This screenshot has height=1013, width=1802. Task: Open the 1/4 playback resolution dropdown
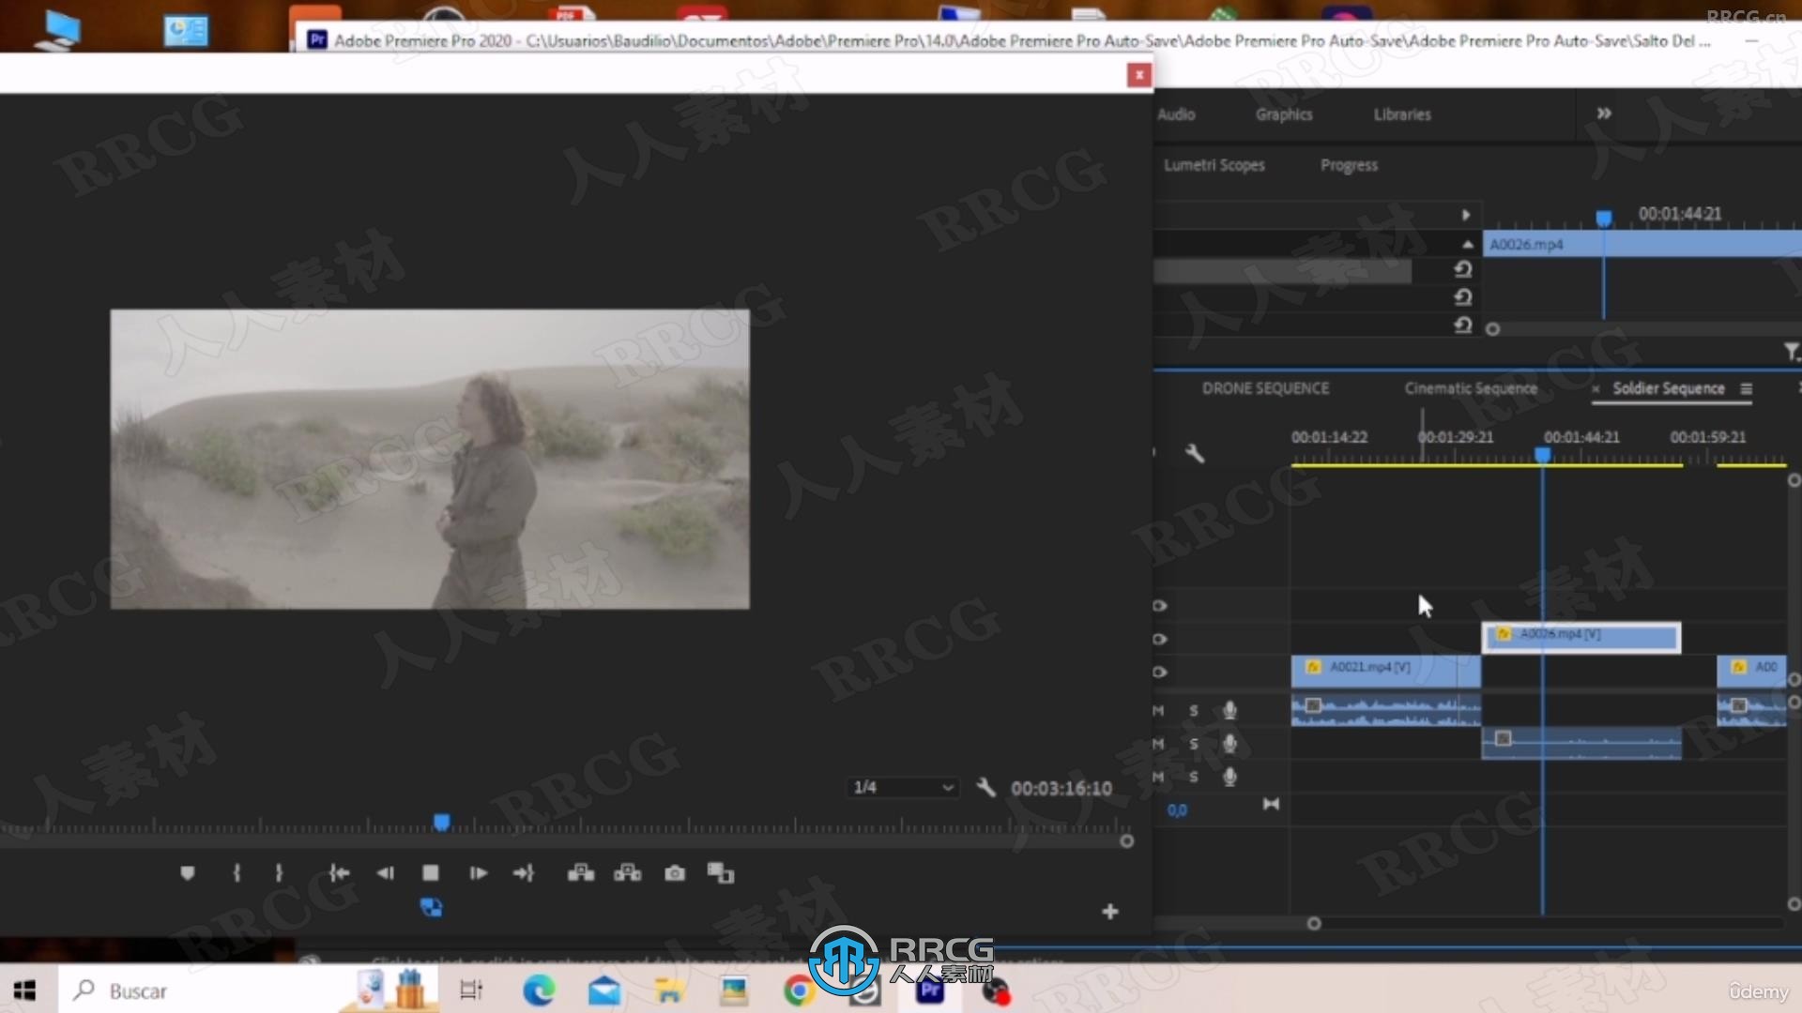903,788
